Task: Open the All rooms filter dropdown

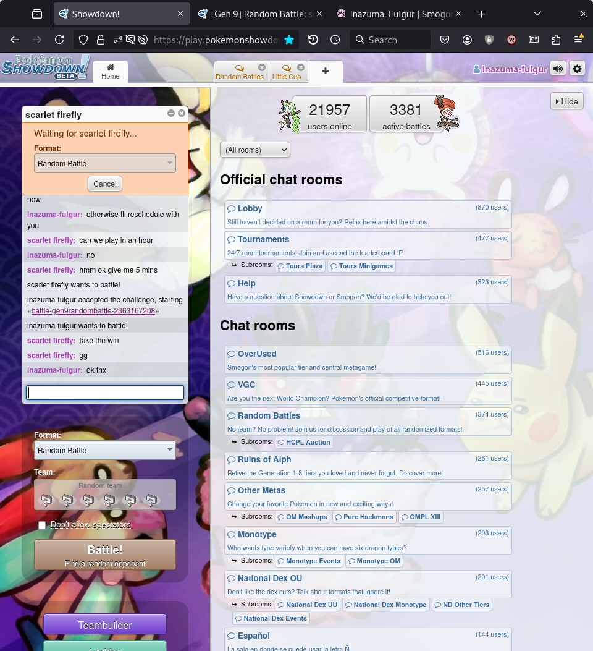Action: click(x=255, y=150)
